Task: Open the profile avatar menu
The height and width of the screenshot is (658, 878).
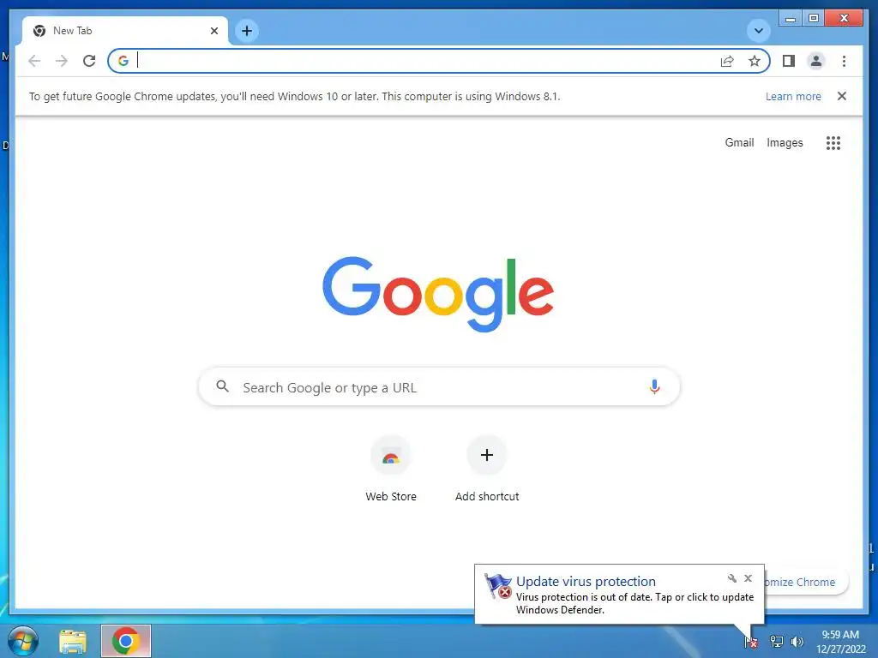Action: 816,61
